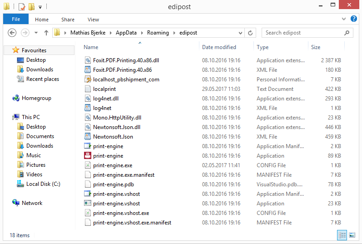362x244 pixels.
Task: Navigate to AppData in breadcrumb
Action: [x=126, y=33]
